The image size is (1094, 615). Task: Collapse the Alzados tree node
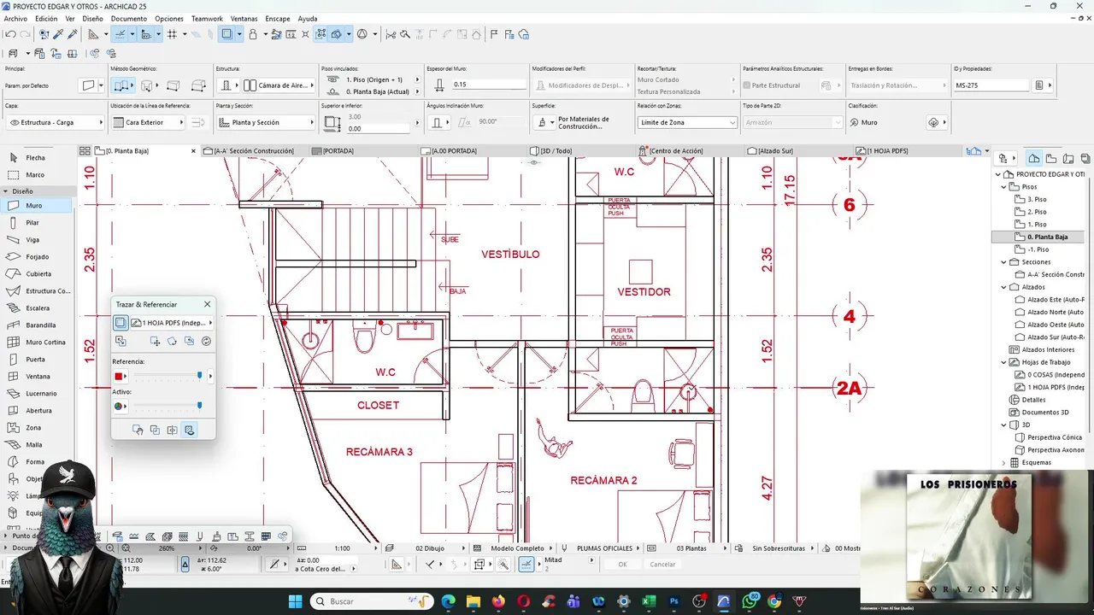[1004, 287]
